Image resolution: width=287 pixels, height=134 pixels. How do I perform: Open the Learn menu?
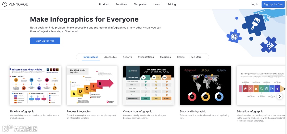point(157,5)
